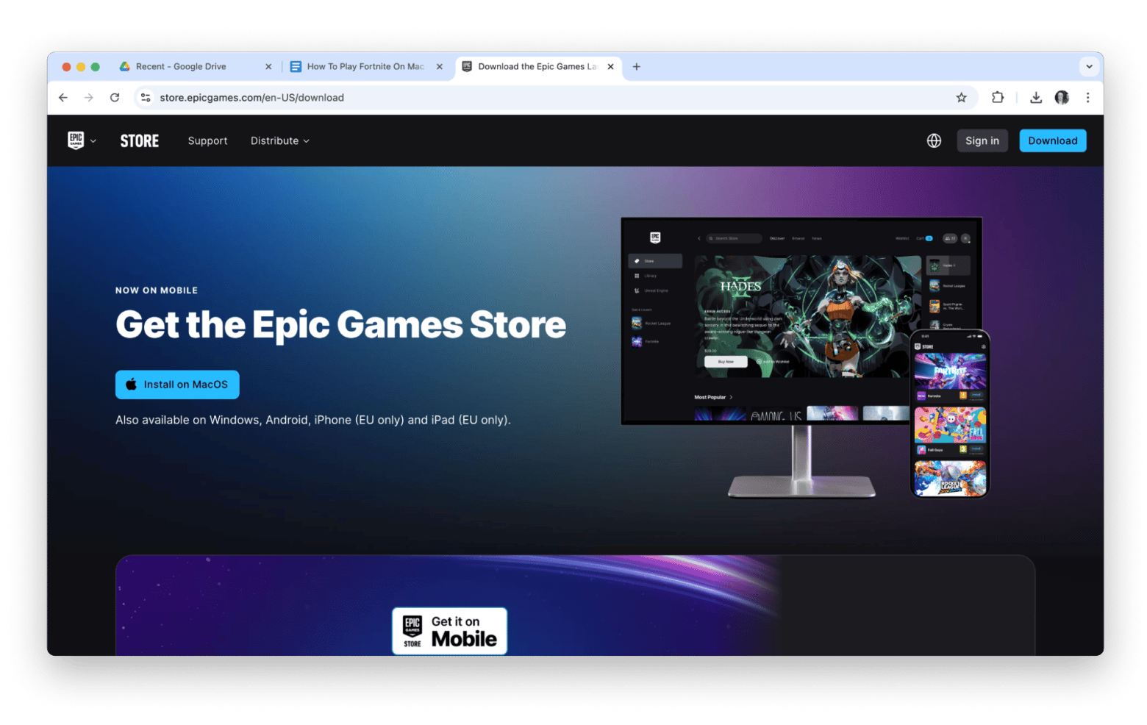Bookmark this page with star icon
The height and width of the screenshot is (725, 1147).
(x=961, y=98)
